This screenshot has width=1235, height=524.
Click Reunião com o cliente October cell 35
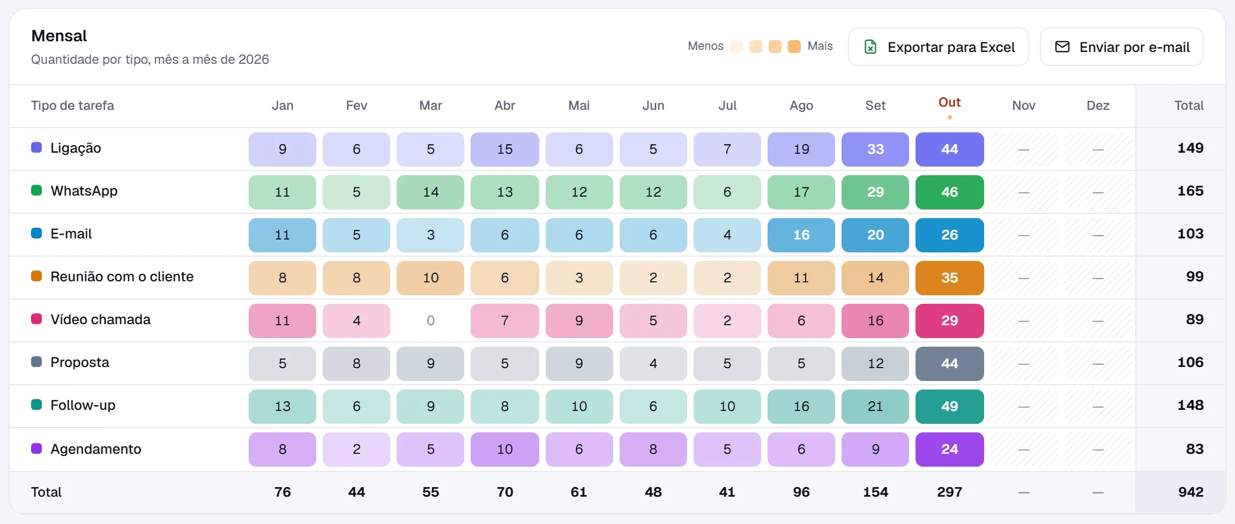tap(949, 278)
